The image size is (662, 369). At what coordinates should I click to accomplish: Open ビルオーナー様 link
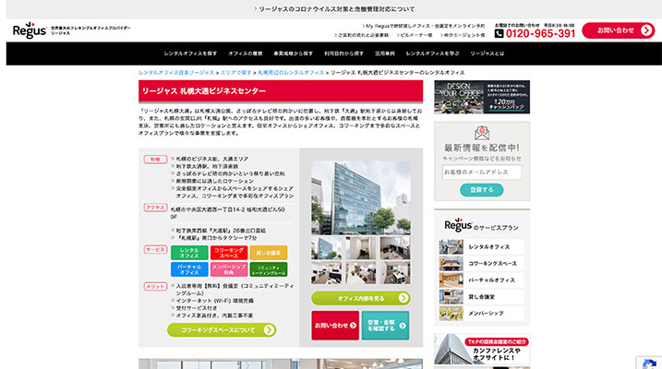pos(415,35)
